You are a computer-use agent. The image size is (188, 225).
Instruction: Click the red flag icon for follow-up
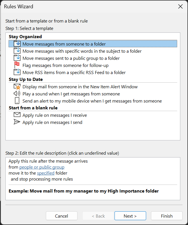tap(17, 65)
